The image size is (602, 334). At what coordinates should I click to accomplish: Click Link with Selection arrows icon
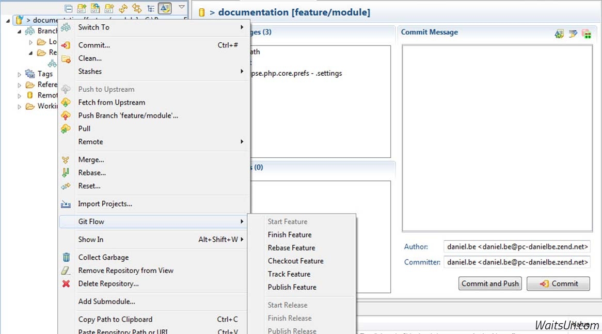coord(137,8)
